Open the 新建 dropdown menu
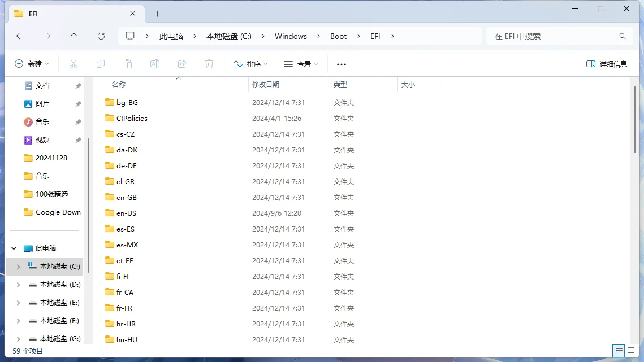This screenshot has height=362, width=644. coord(32,64)
